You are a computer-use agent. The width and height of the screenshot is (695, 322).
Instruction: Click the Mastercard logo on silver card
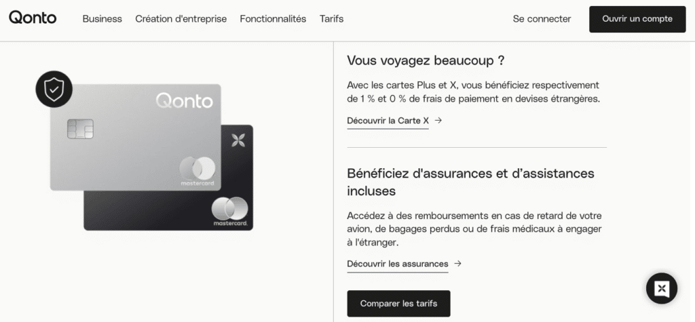(198, 169)
